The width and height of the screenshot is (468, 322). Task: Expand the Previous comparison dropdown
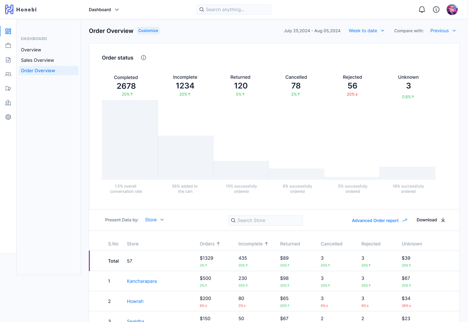click(x=443, y=31)
